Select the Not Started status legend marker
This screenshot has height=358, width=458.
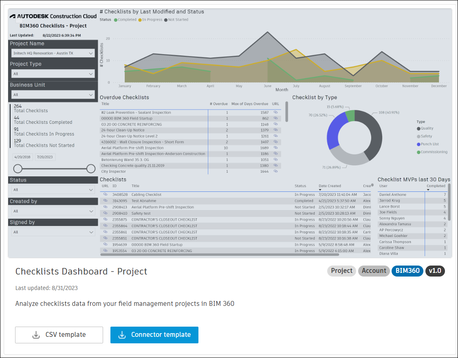165,20
